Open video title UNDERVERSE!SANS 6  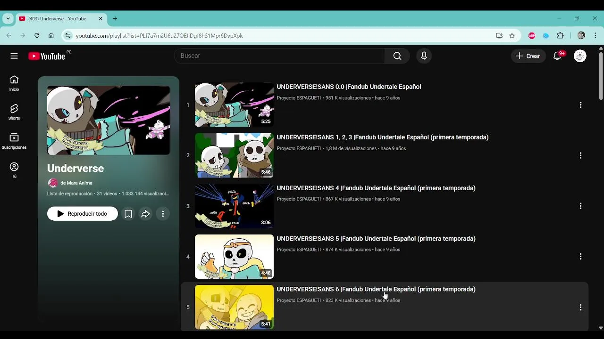click(376, 289)
